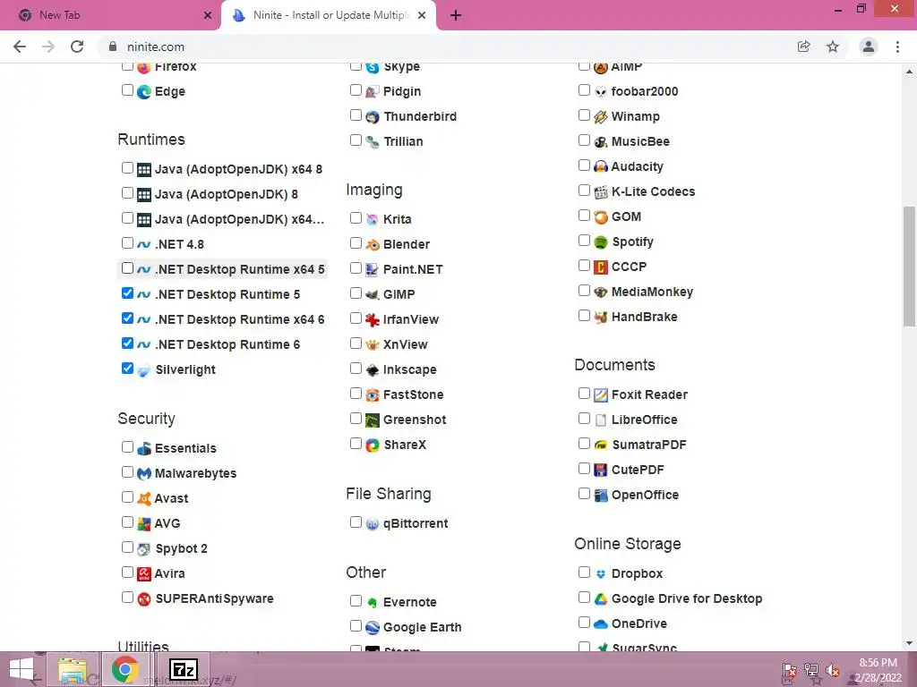Click the GOM player icon
Viewport: 917px width, 687px height.
pyautogui.click(x=601, y=217)
